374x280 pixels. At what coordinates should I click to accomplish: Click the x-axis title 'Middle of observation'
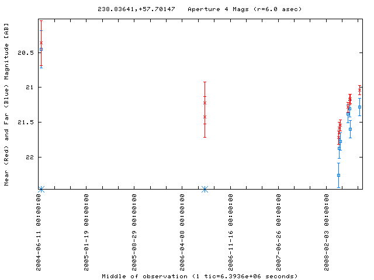pyautogui.click(x=144, y=276)
